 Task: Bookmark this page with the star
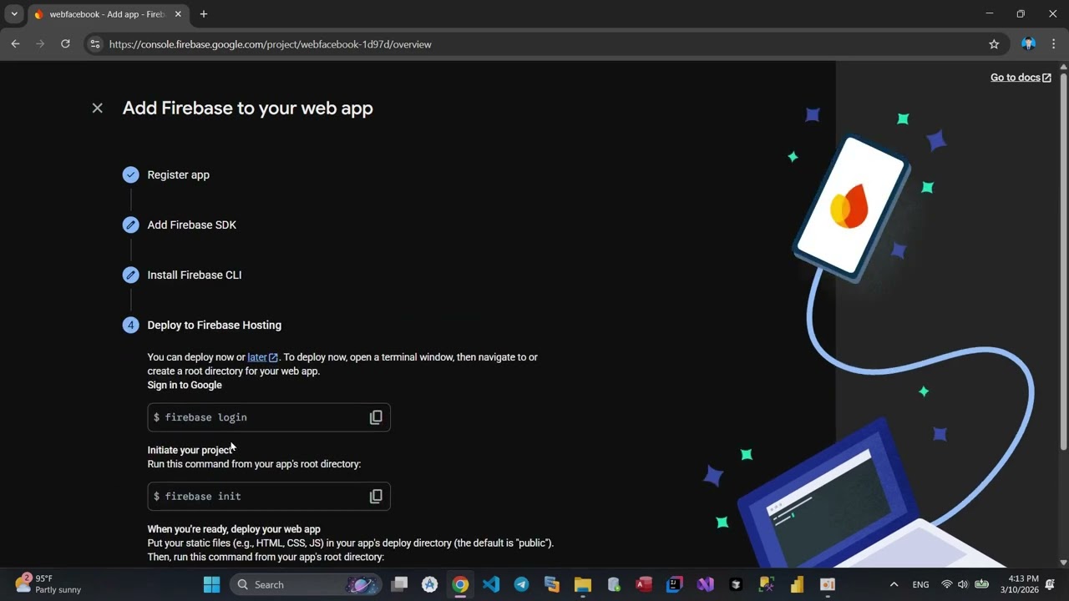994,44
